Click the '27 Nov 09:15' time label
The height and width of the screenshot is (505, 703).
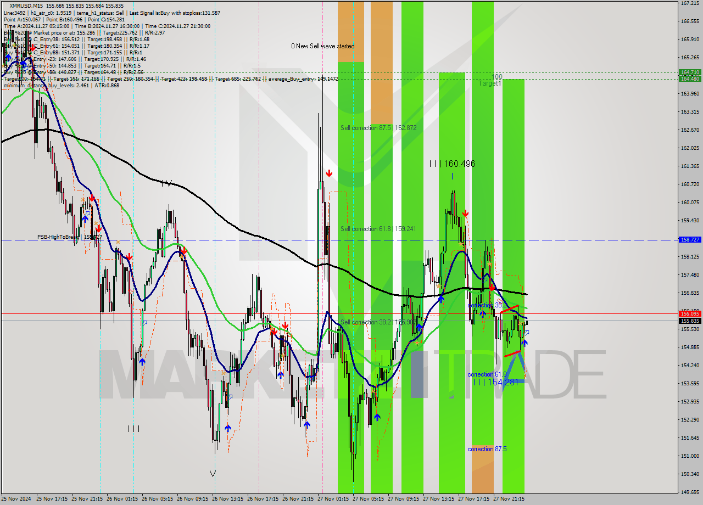coord(404,500)
